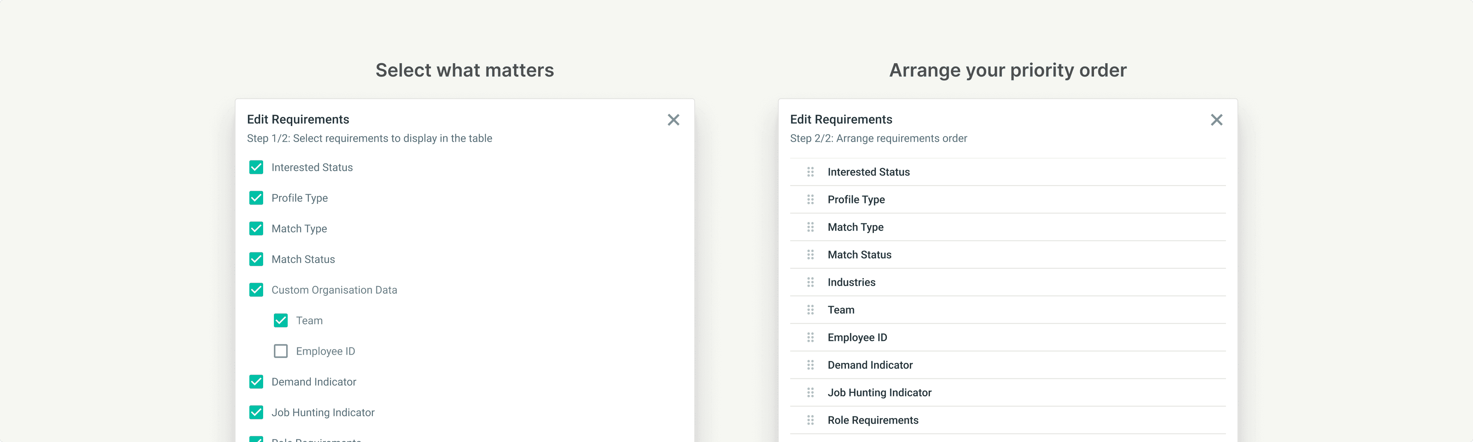Image resolution: width=1473 pixels, height=442 pixels.
Task: Click the Role Requirements drag handle
Action: [810, 420]
